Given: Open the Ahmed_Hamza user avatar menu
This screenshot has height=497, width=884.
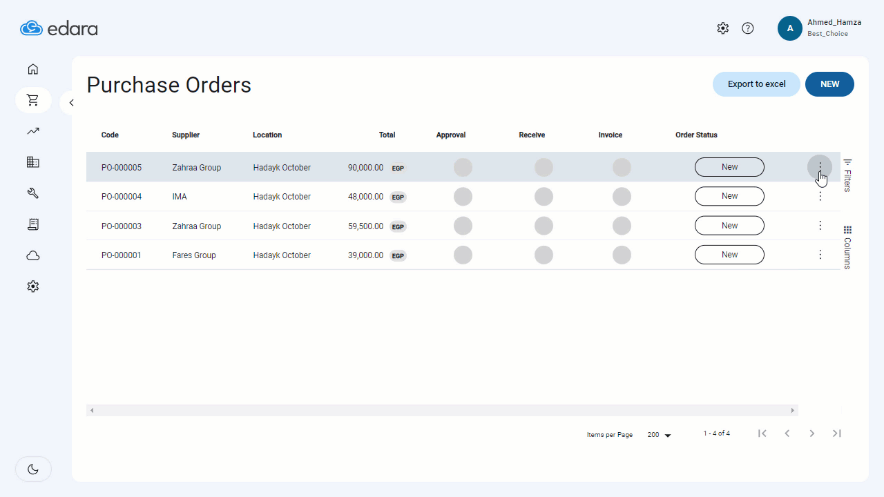Looking at the screenshot, I should tap(790, 28).
